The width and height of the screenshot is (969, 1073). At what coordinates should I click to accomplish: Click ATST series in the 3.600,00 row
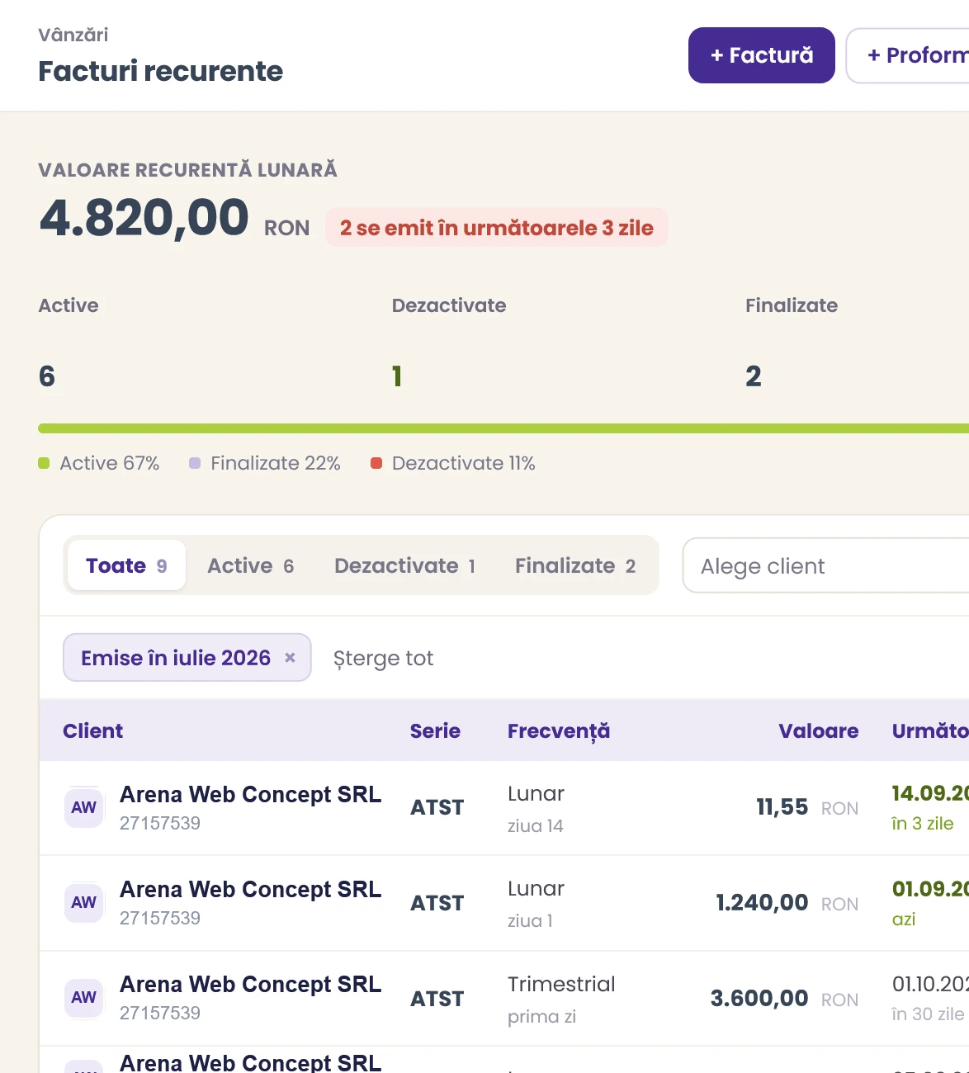[437, 999]
